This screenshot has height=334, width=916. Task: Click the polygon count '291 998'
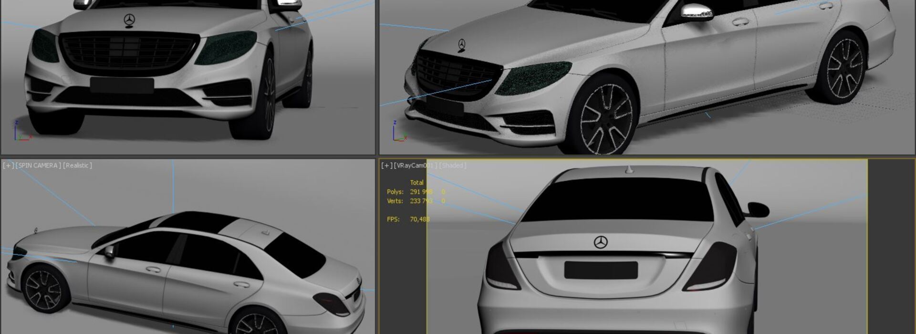pyautogui.click(x=421, y=192)
